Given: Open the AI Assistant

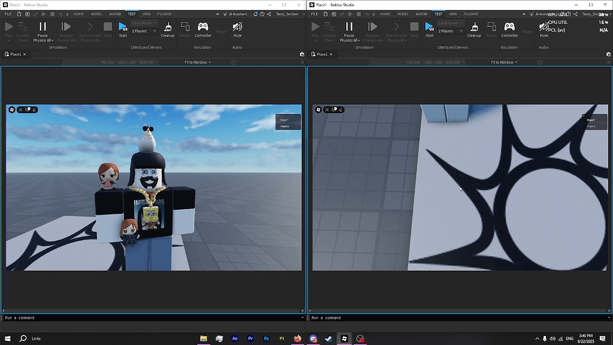Looking at the screenshot, I should point(238,14).
